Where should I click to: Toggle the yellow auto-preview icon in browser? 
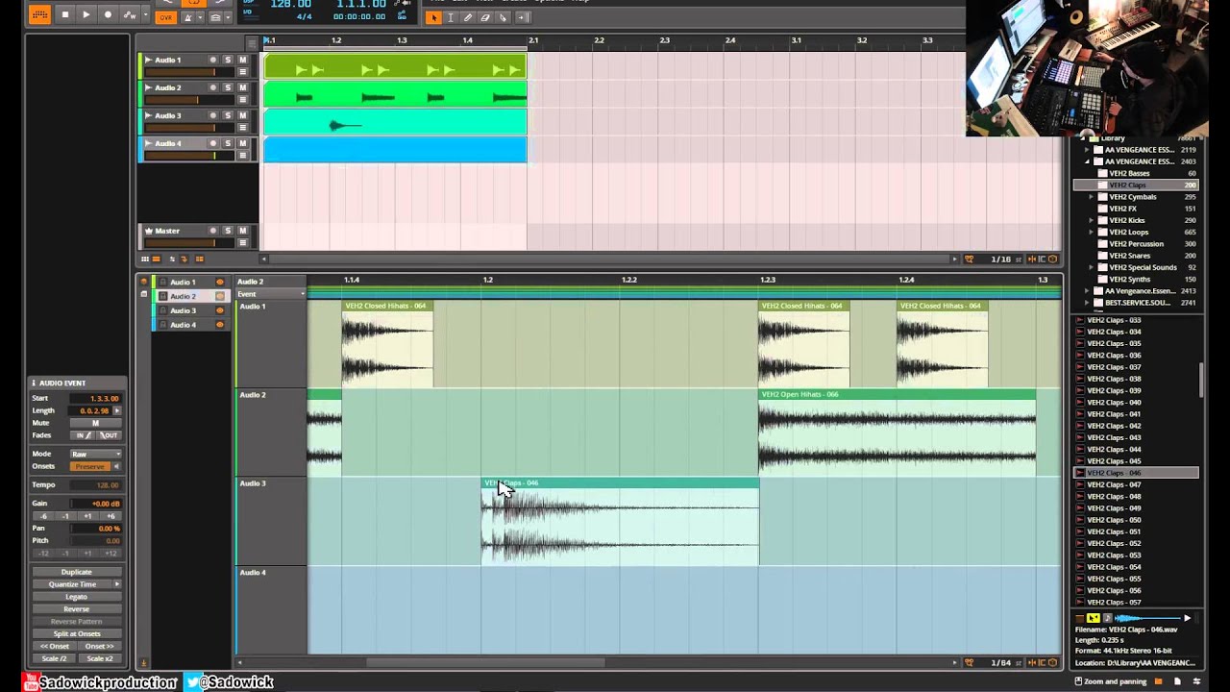[1093, 618]
